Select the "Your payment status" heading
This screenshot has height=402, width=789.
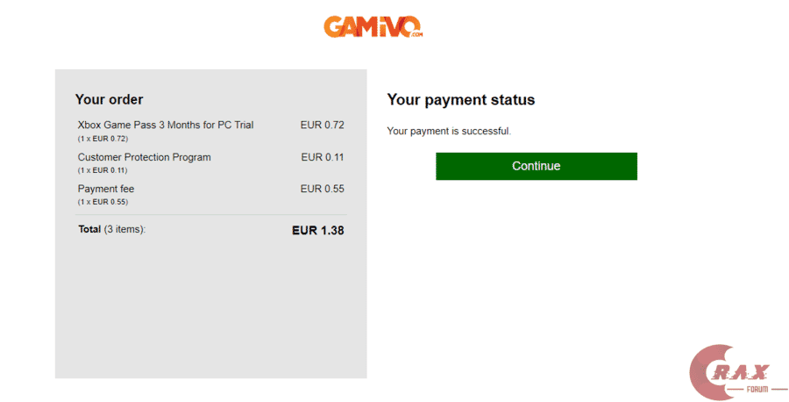coord(460,100)
